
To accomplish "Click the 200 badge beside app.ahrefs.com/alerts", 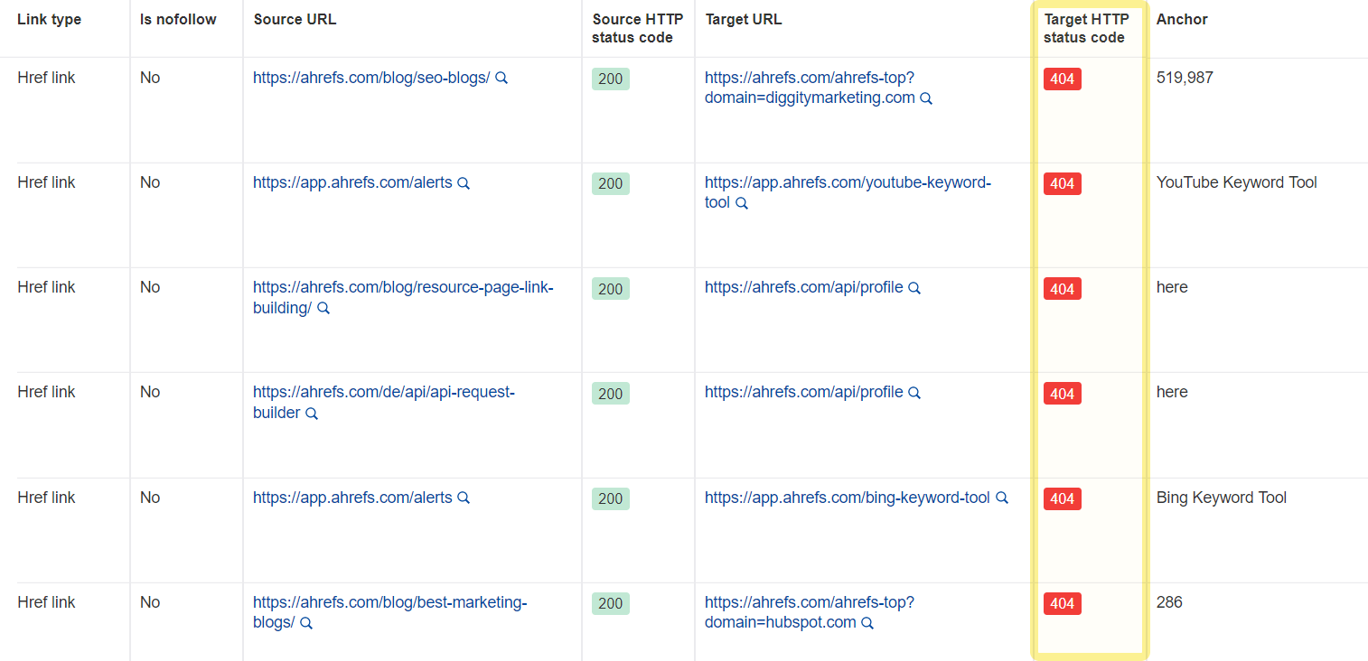I will (610, 183).
